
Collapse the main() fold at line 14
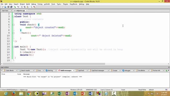(14, 47)
